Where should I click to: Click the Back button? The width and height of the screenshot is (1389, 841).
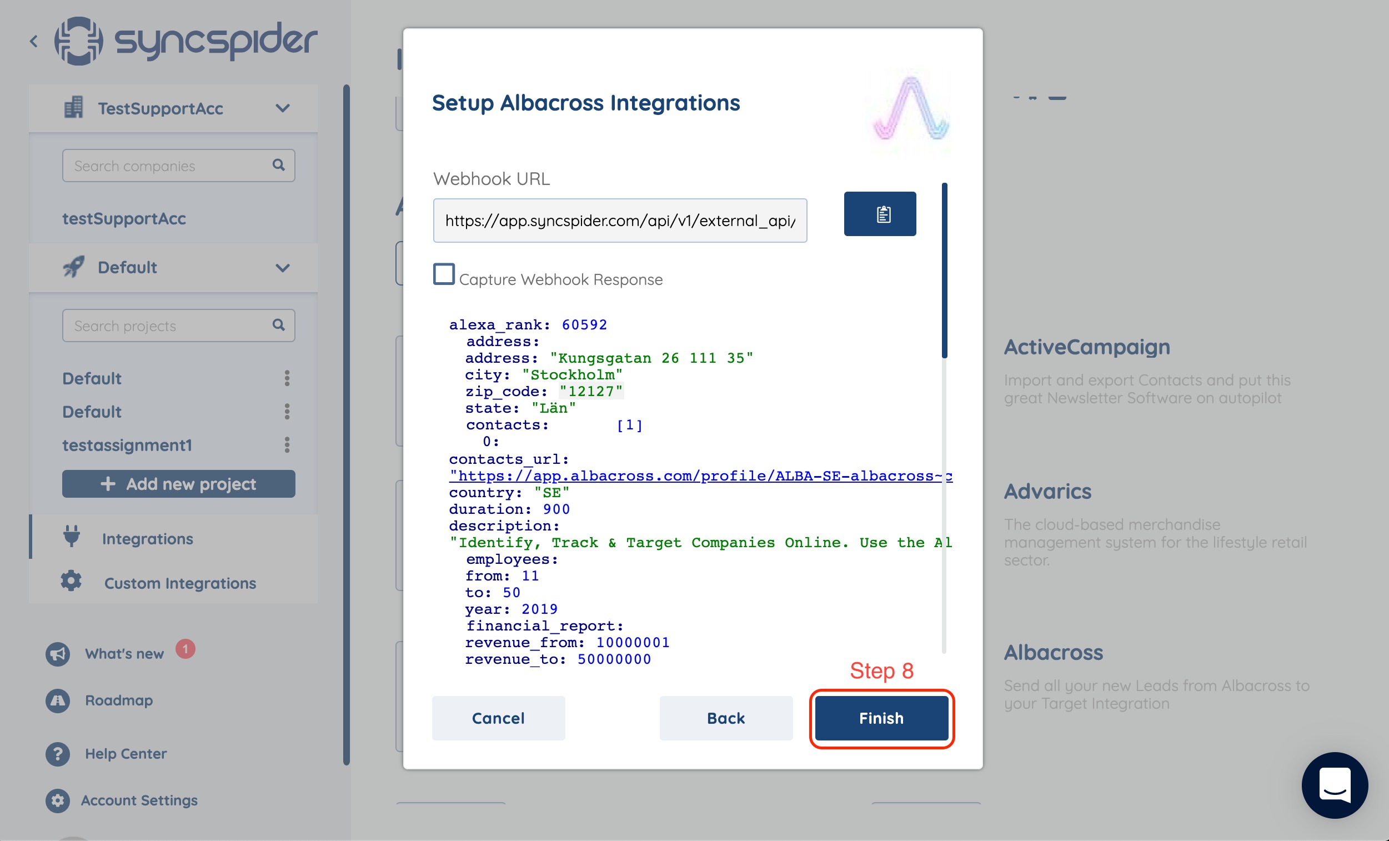coord(726,718)
